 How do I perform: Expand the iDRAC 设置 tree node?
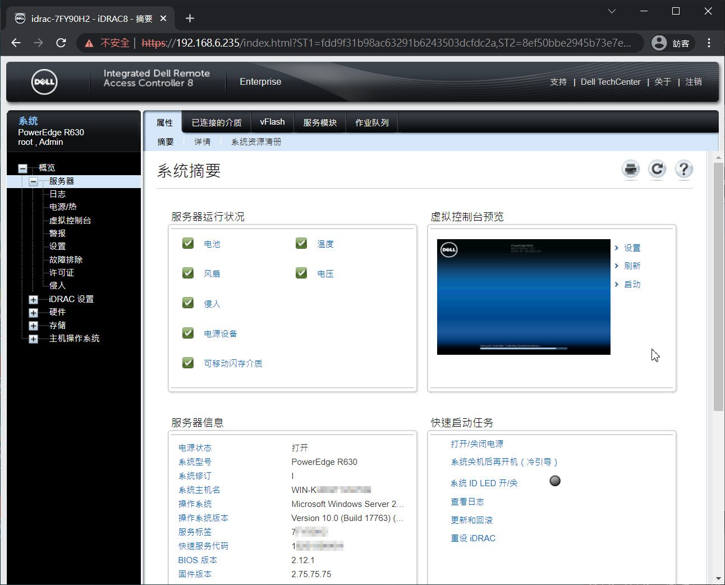pyautogui.click(x=33, y=300)
